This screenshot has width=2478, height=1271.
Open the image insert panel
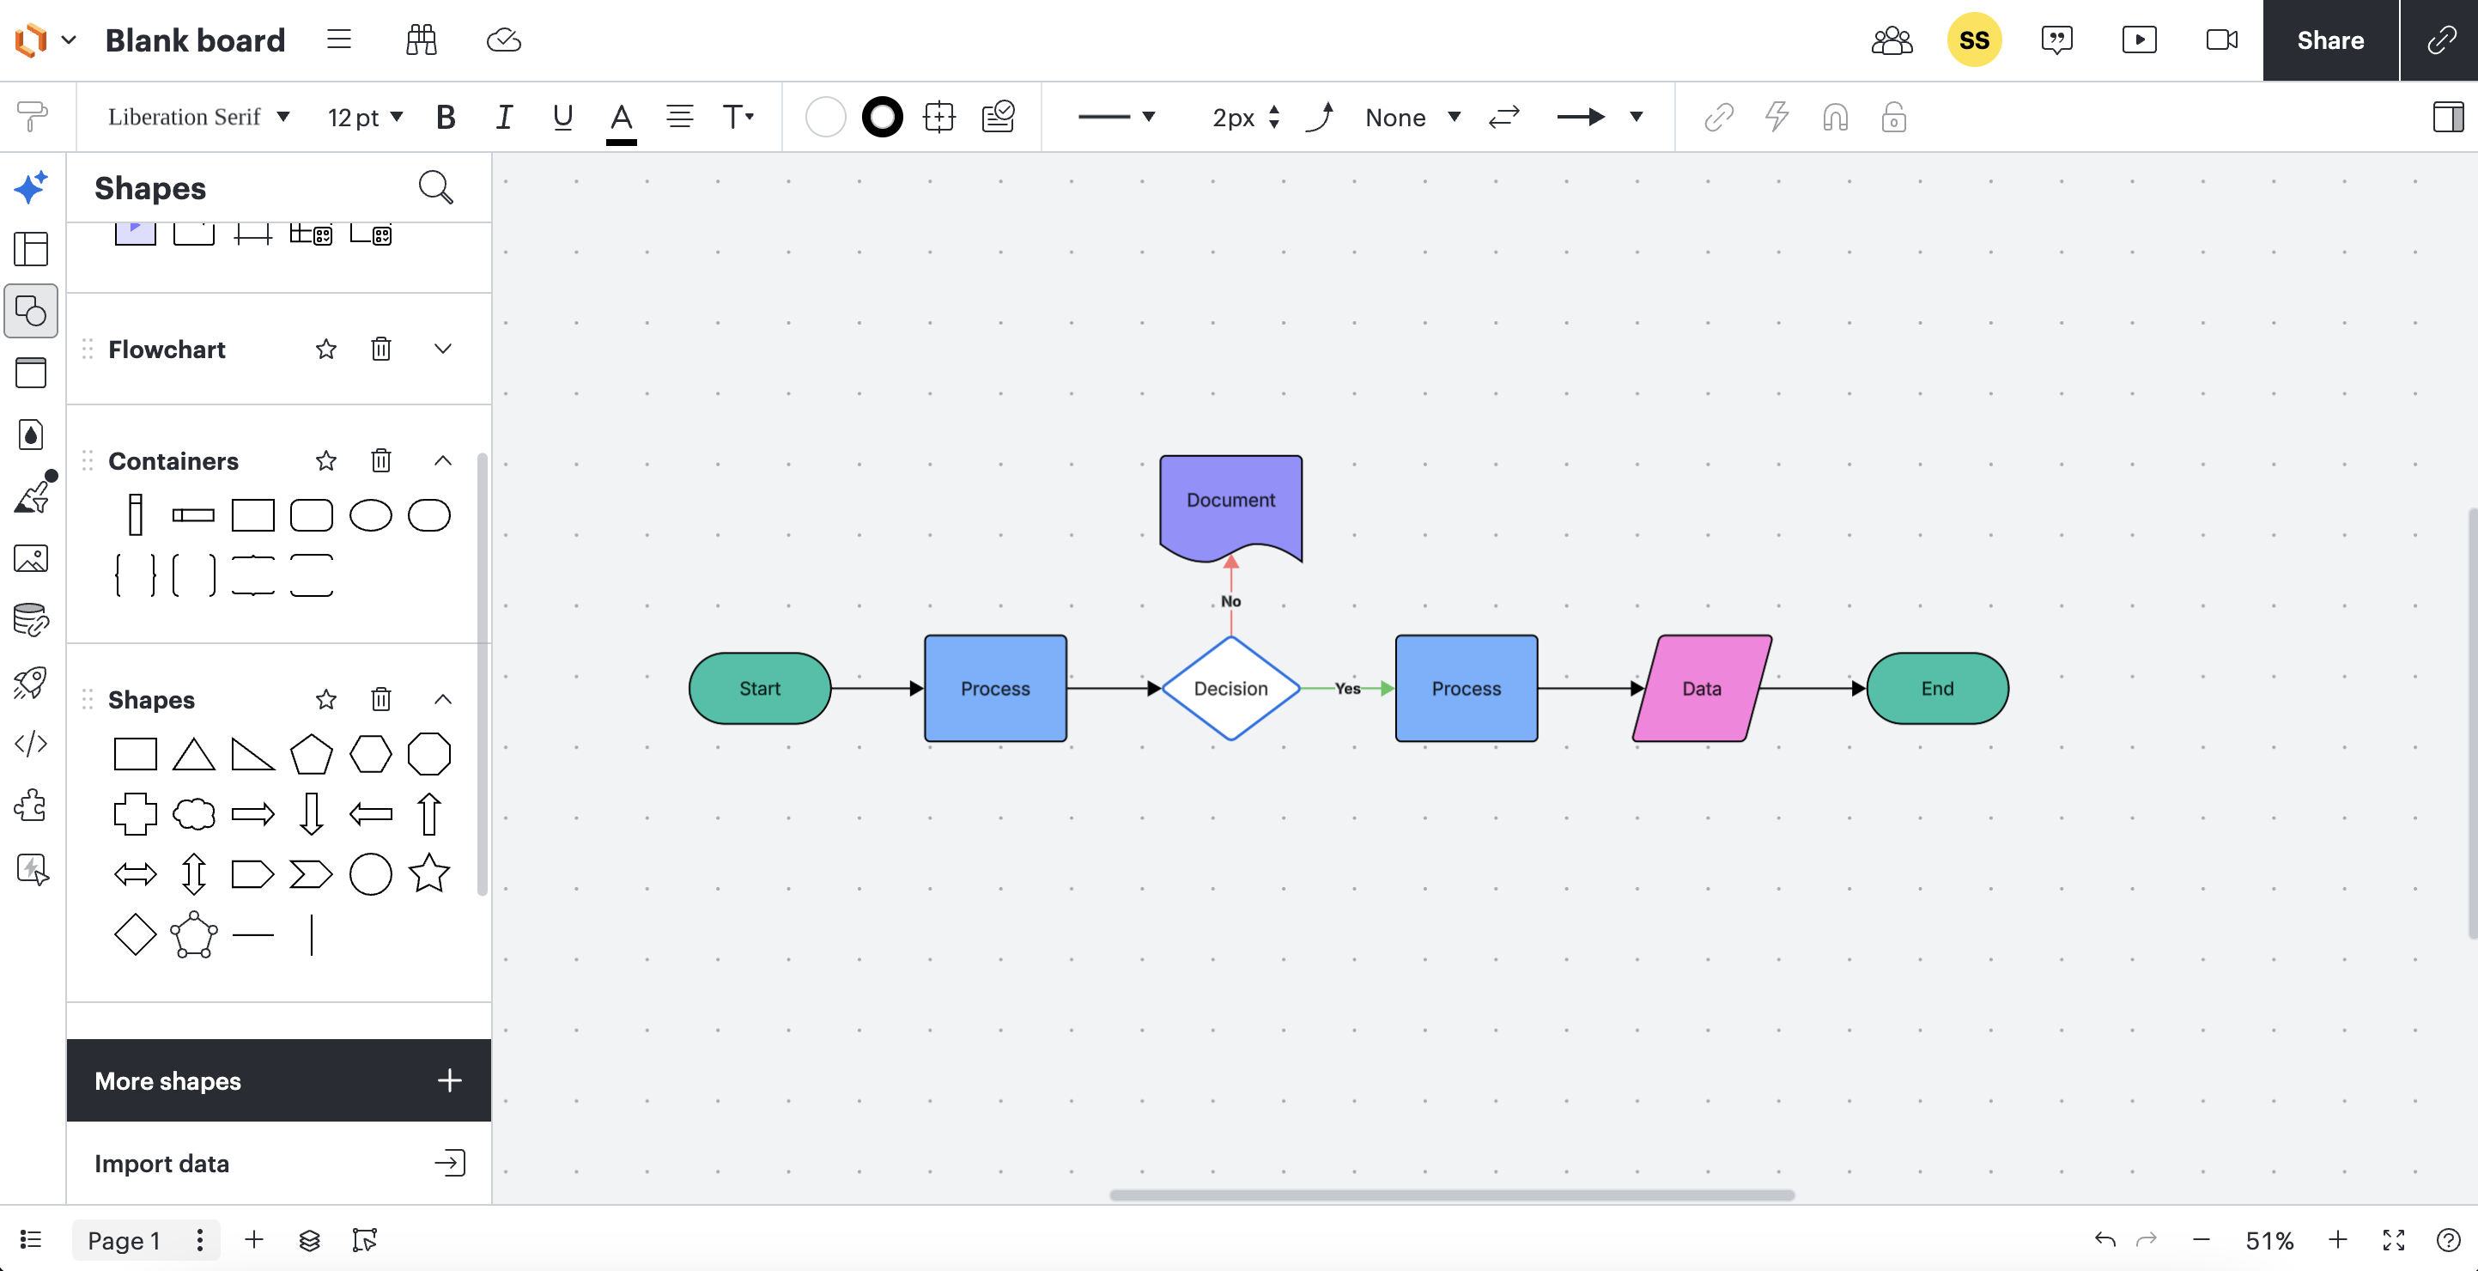tap(31, 558)
